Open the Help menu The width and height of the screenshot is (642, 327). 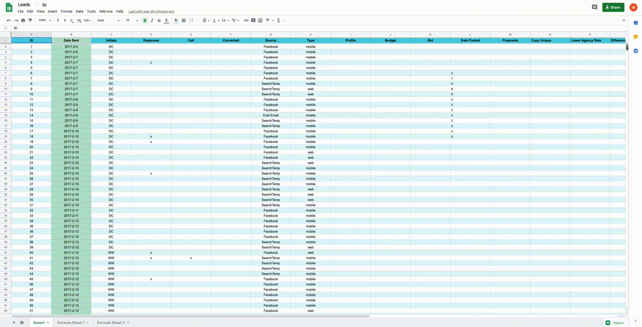(x=119, y=11)
